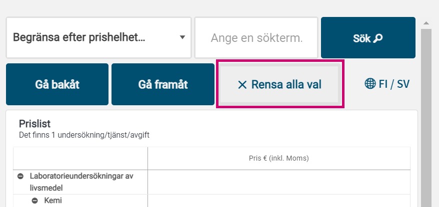439x207 pixels.
Task: Go back with the Gå bakåt button
Action: click(57, 84)
